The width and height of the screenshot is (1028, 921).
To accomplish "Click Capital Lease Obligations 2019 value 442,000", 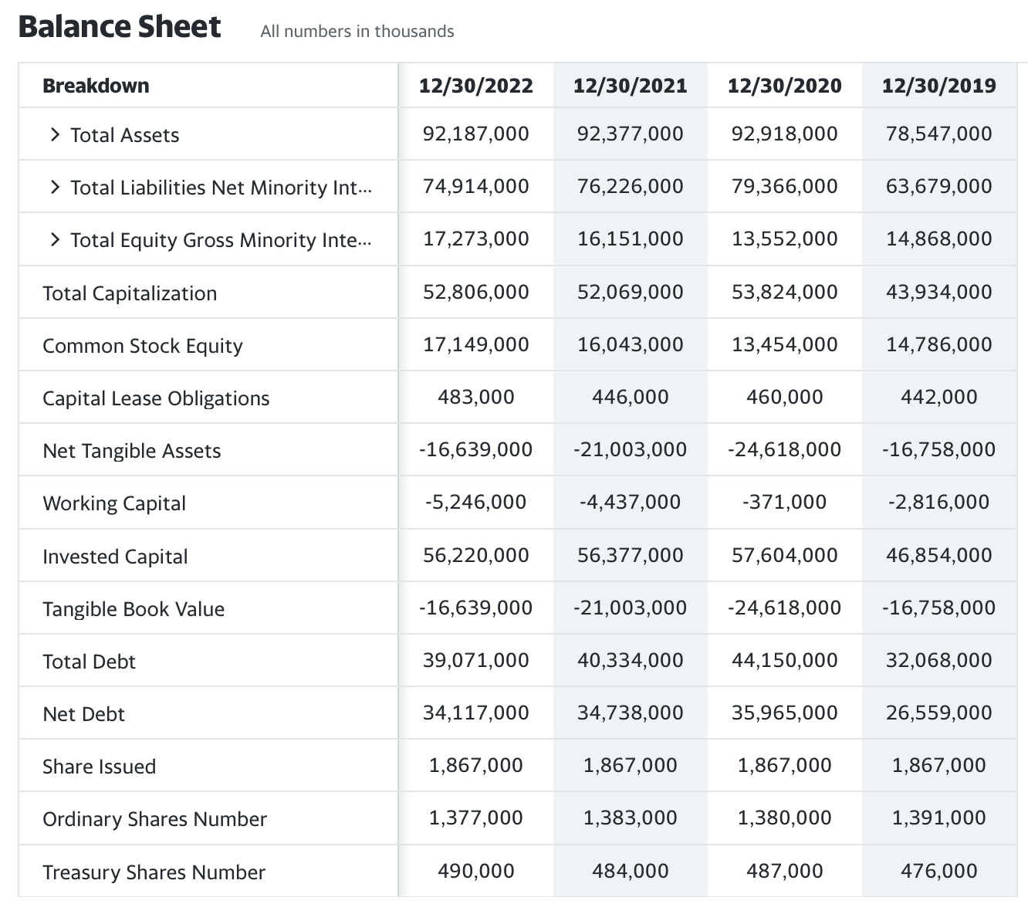I will [x=939, y=397].
